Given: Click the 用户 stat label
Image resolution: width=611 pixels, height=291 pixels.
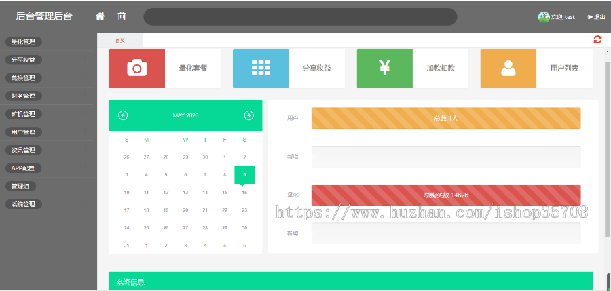Looking at the screenshot, I should [293, 118].
